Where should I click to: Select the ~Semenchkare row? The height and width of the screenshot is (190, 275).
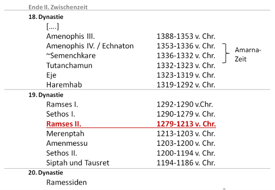pyautogui.click(x=131, y=55)
